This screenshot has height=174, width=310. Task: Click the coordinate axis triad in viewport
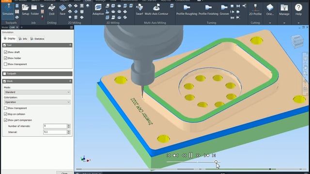pos(85,159)
